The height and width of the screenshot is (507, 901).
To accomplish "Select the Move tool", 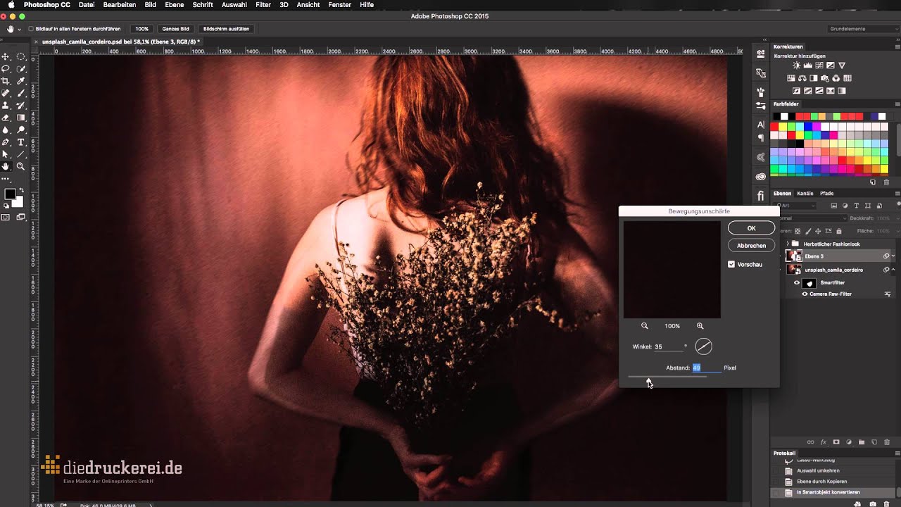I will pos(6,56).
